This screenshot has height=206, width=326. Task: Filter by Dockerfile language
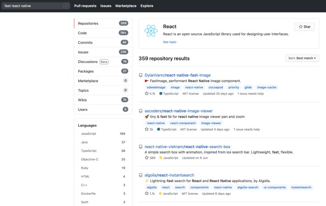(x=103, y=194)
